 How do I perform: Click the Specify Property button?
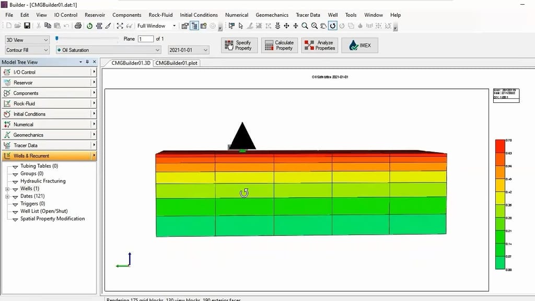point(239,45)
